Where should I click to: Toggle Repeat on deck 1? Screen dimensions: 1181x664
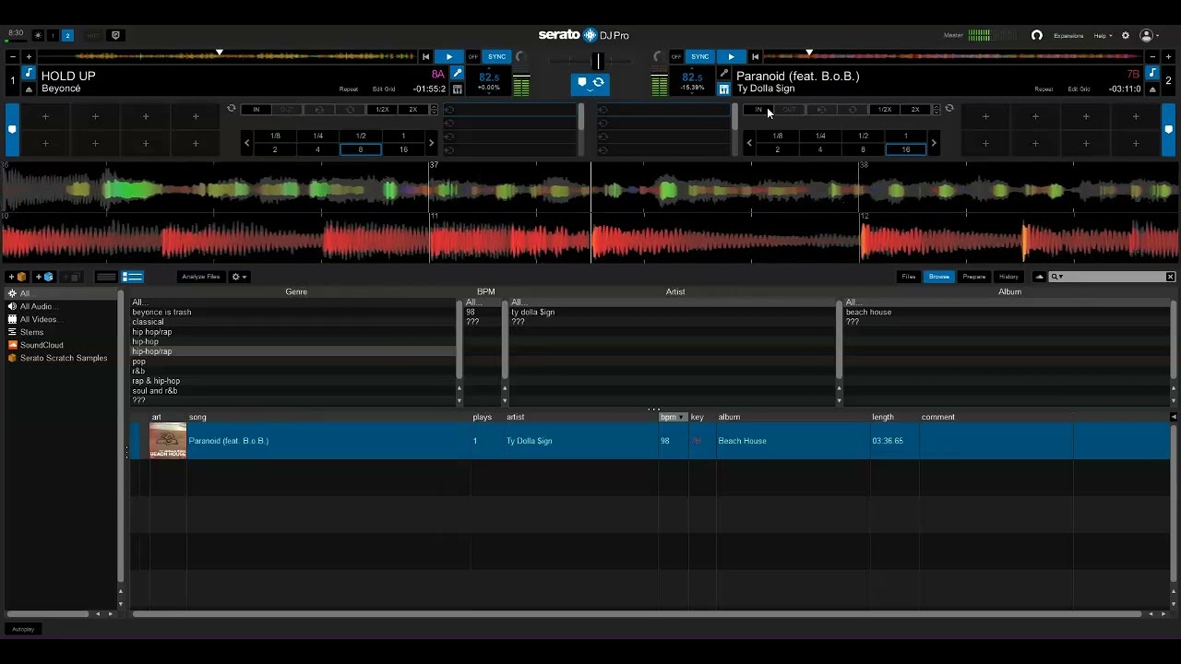pos(349,89)
